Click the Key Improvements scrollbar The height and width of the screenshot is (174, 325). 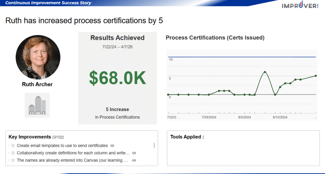[x=154, y=146]
